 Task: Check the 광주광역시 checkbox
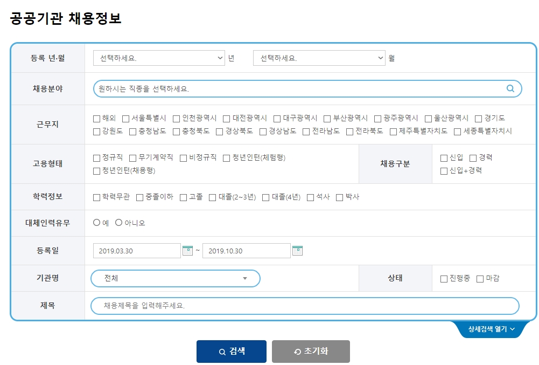click(x=378, y=119)
